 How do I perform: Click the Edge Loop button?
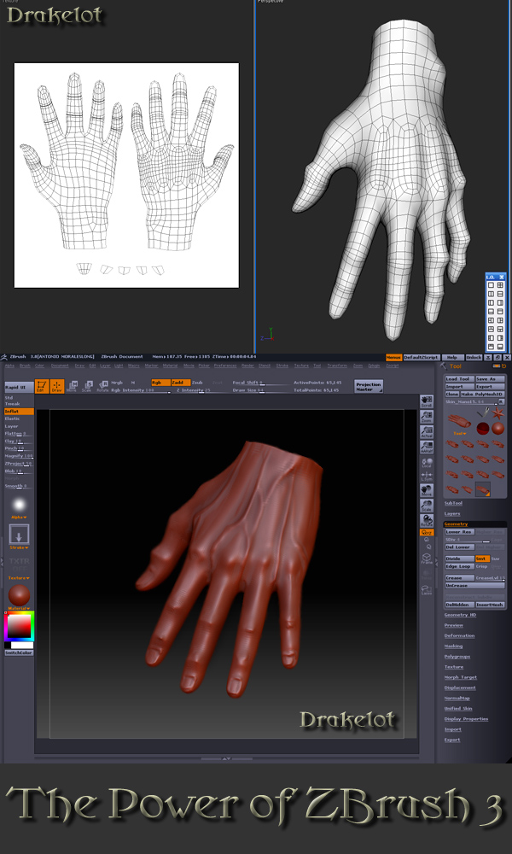[460, 566]
